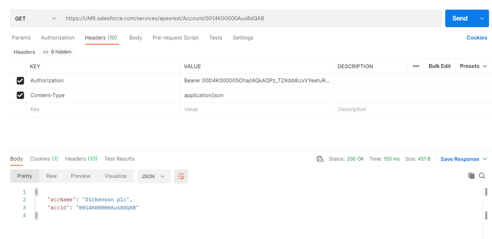View the Raw response
This screenshot has width=492, height=239.
[51, 176]
